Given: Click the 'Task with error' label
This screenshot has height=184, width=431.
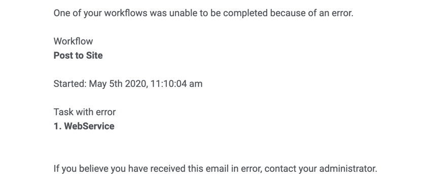Looking at the screenshot, I should pos(85,112).
